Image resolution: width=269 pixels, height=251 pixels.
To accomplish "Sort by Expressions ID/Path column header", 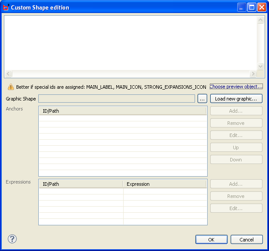I will tap(81, 184).
